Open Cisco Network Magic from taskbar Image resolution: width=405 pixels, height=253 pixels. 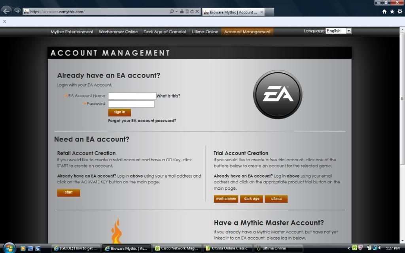[x=177, y=248]
